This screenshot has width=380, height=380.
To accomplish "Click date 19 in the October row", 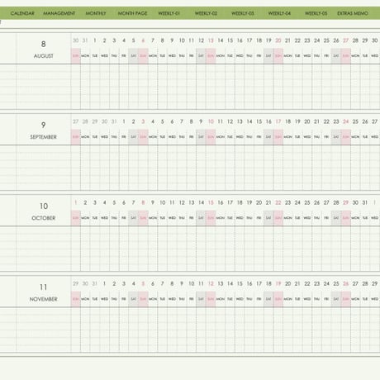I will (x=249, y=202).
